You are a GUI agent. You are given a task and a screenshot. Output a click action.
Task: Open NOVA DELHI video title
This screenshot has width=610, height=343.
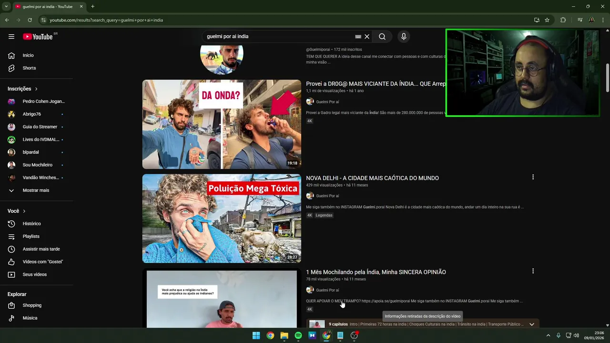pyautogui.click(x=372, y=178)
